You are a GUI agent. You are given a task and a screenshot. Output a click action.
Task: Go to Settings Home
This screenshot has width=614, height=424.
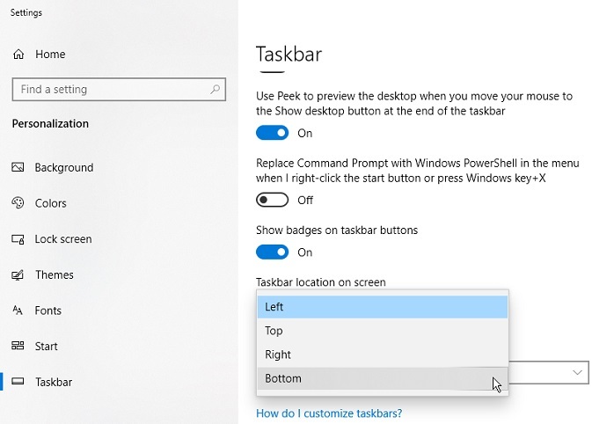(x=50, y=54)
